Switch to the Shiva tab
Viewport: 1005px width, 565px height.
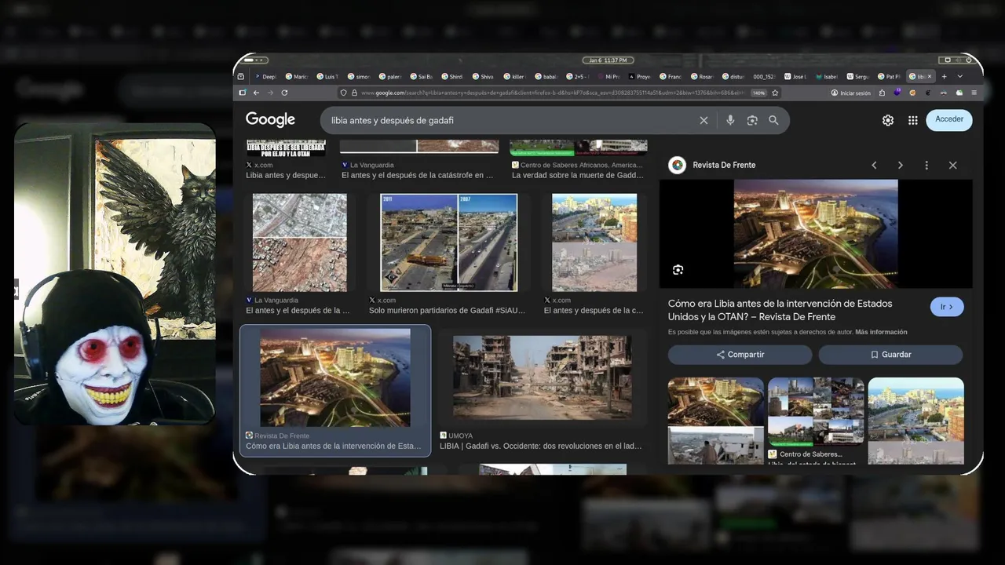coord(483,76)
